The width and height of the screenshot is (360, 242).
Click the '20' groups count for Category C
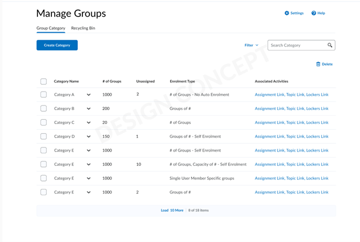point(104,123)
